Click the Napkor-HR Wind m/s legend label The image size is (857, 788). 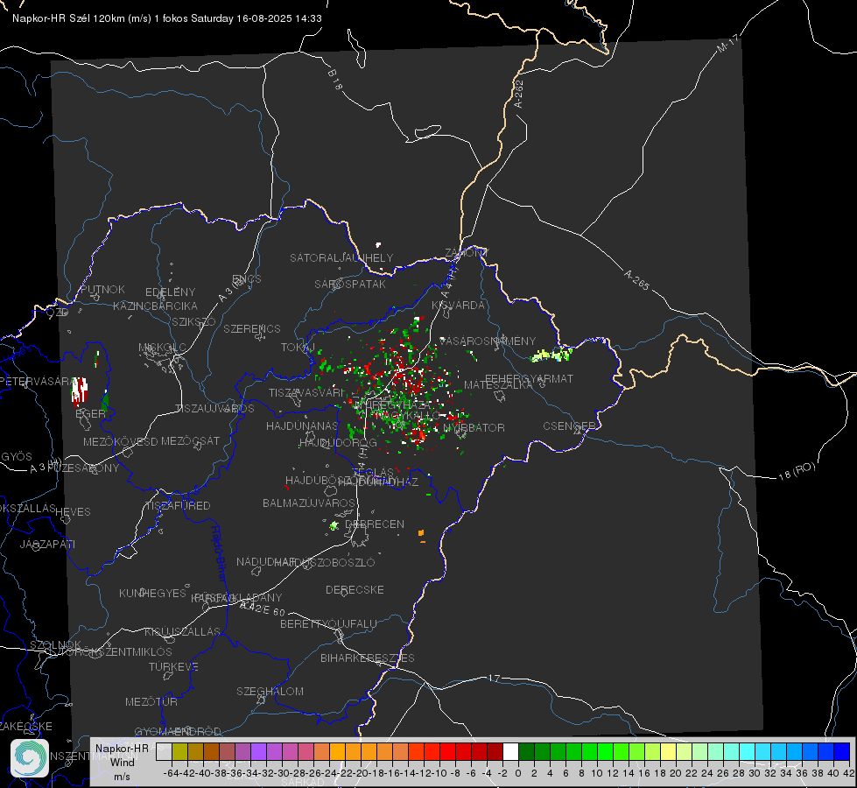tap(122, 762)
